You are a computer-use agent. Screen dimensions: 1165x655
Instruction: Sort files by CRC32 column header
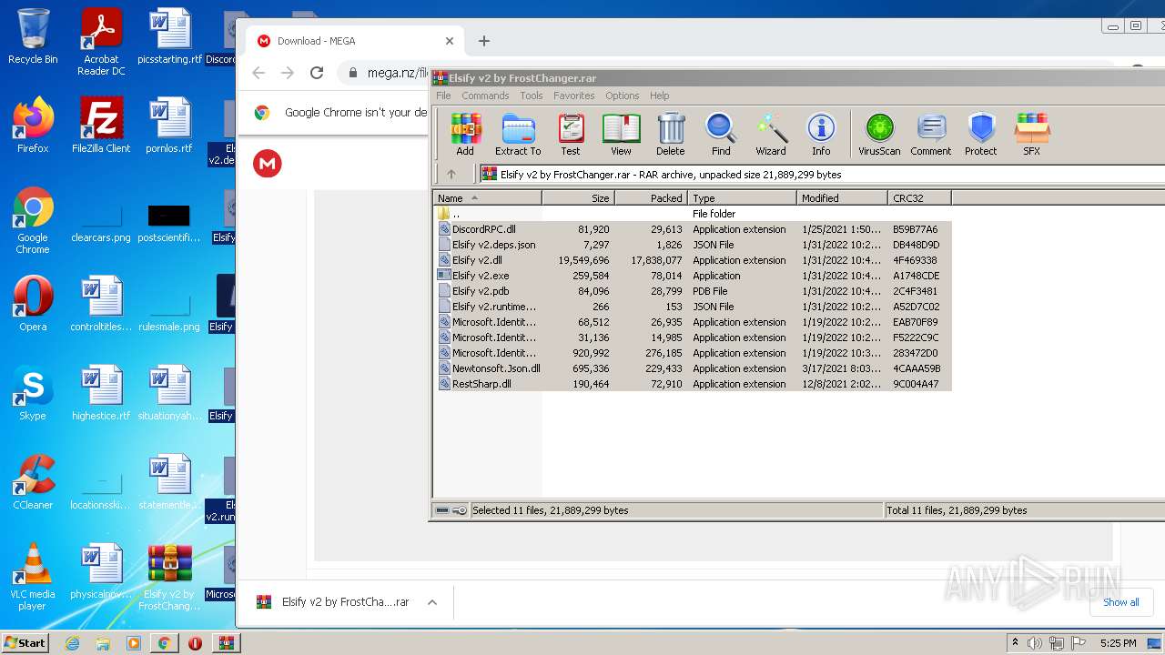pyautogui.click(x=920, y=197)
